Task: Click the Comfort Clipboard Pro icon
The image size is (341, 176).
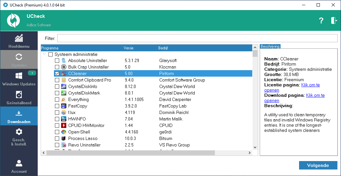Action: [x=63, y=80]
